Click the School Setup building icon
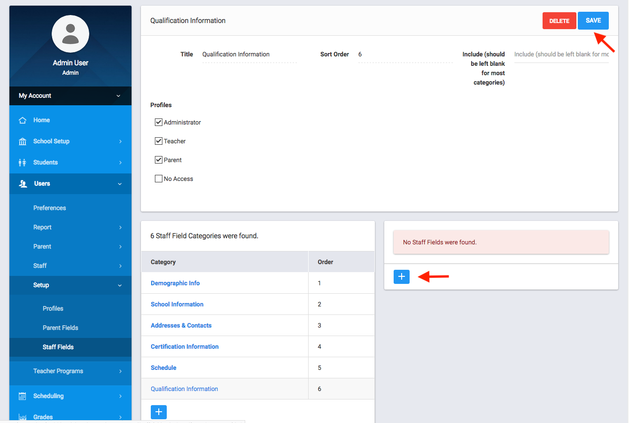Image resolution: width=629 pixels, height=423 pixels. (x=23, y=141)
